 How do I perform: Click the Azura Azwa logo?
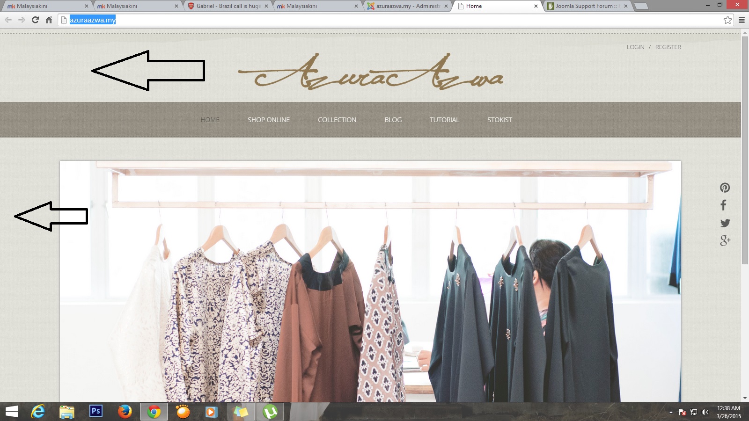click(x=371, y=72)
